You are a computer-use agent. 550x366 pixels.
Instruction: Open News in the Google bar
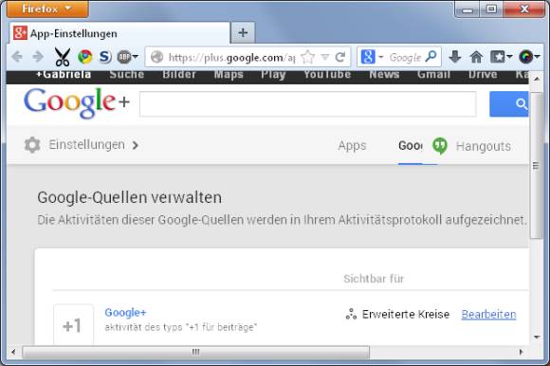tap(384, 74)
